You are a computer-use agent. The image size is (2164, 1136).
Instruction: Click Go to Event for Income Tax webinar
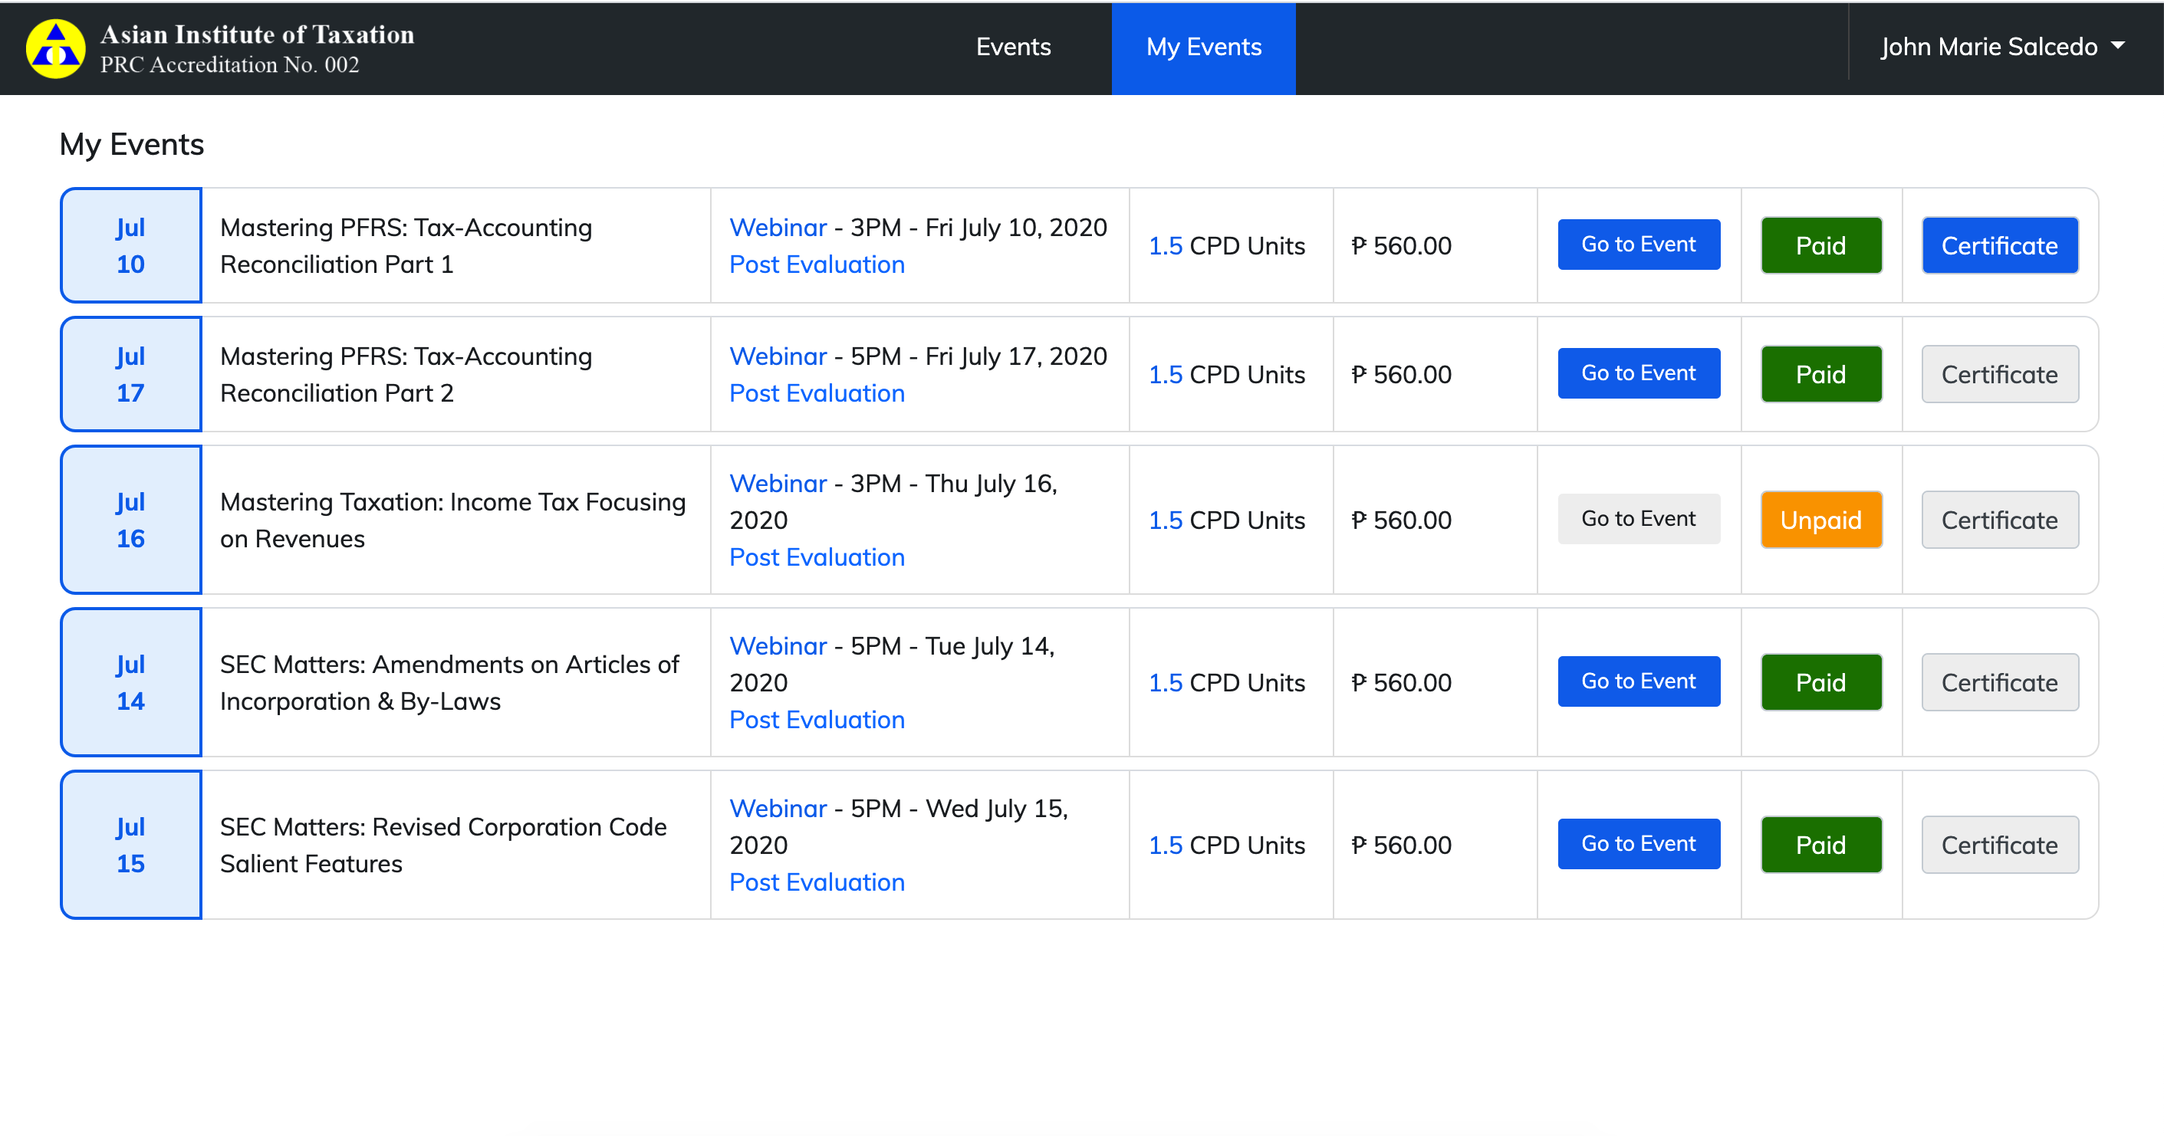pos(1638,519)
